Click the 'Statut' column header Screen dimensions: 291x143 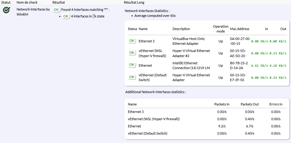[6, 2]
